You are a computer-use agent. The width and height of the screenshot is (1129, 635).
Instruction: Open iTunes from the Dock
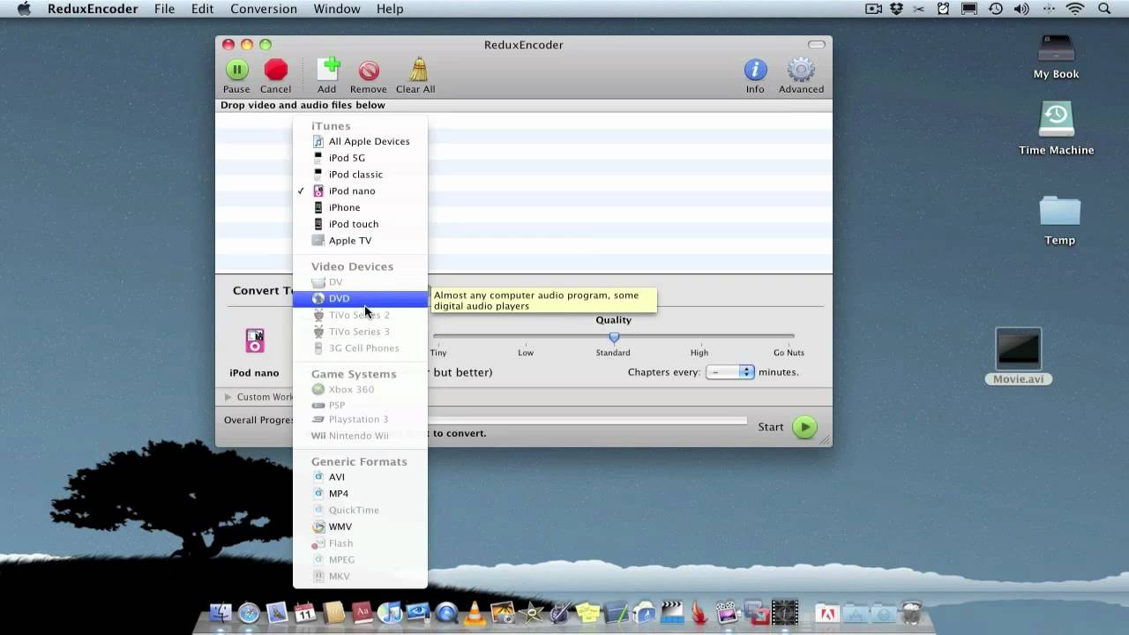point(389,612)
